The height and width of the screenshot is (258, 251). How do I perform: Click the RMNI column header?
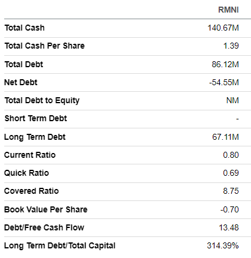[x=228, y=10]
